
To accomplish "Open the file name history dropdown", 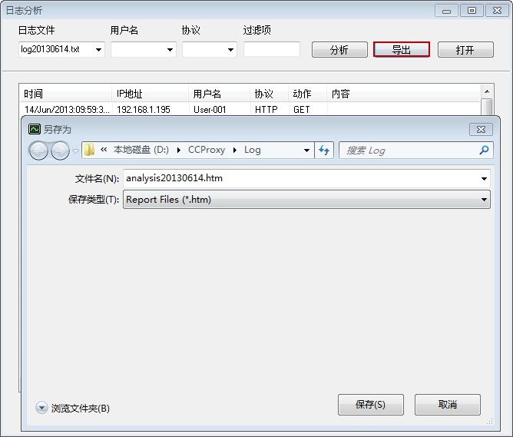I will pos(484,179).
